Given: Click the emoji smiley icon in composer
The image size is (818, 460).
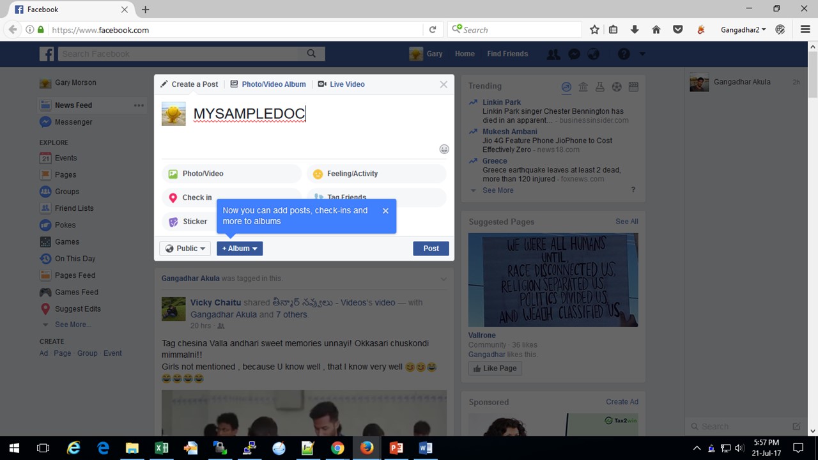Looking at the screenshot, I should [x=444, y=149].
